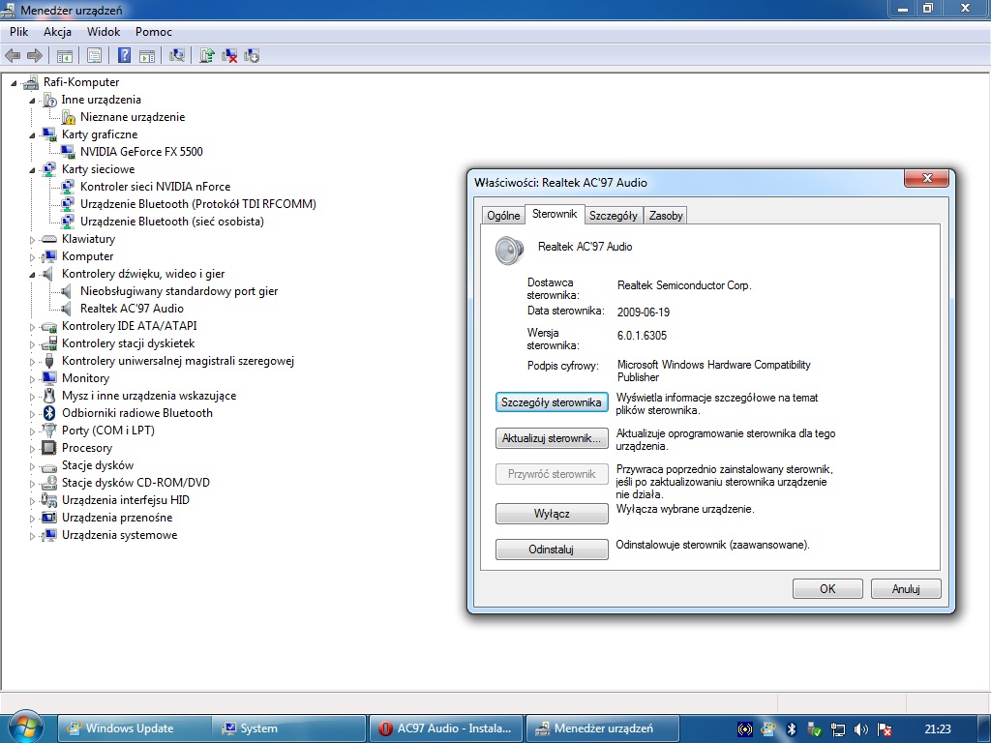Expand the Komputer node

[x=32, y=257]
